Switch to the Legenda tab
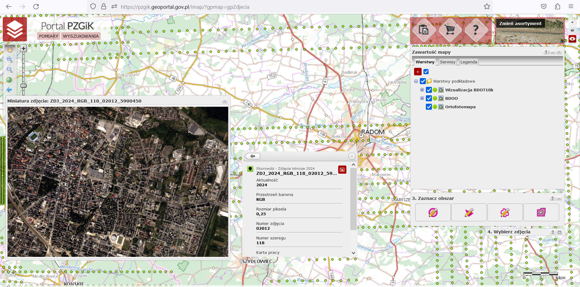 pos(468,62)
